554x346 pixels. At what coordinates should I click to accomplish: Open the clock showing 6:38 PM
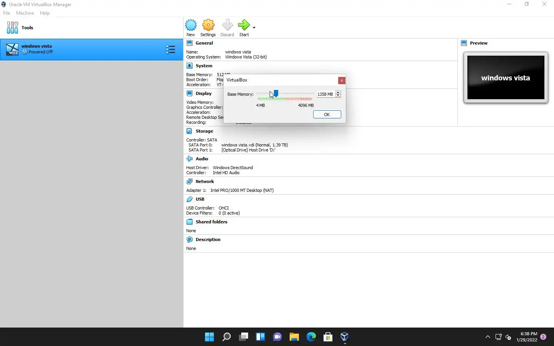(x=527, y=337)
